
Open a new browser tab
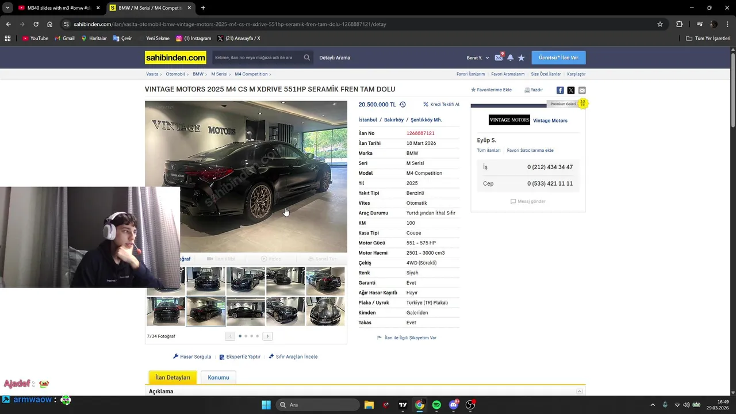[203, 7]
